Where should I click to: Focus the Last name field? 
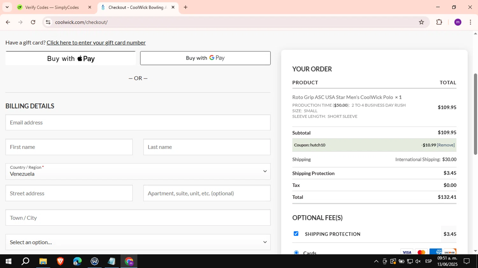[207, 147]
